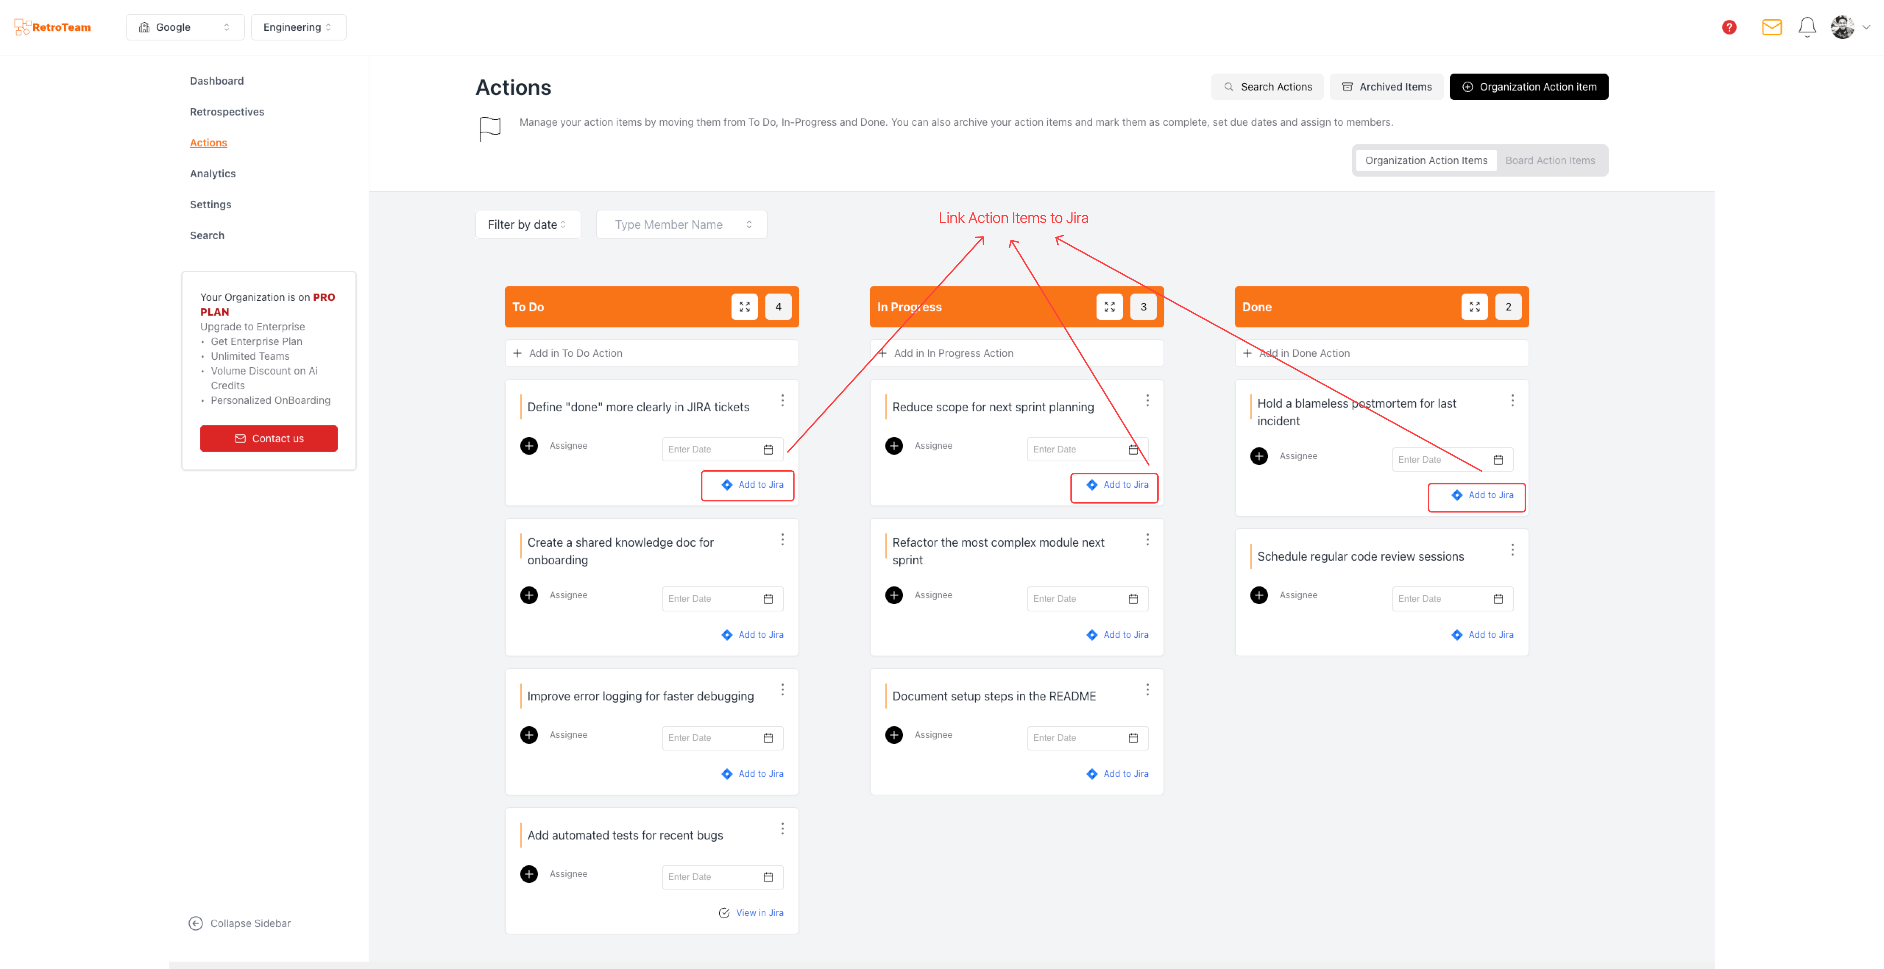Click View in Jira on automated tests card
This screenshot has height=969, width=1884.
click(751, 913)
